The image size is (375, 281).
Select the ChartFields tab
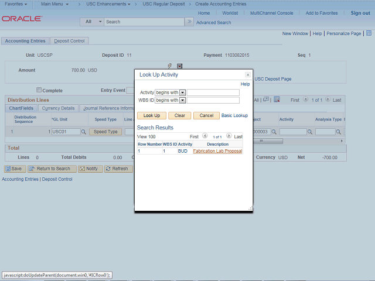(x=21, y=108)
